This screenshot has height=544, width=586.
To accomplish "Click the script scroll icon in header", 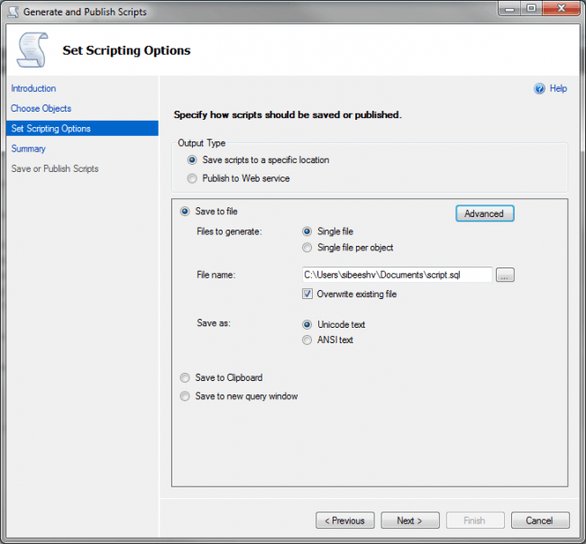I will pos(33,50).
